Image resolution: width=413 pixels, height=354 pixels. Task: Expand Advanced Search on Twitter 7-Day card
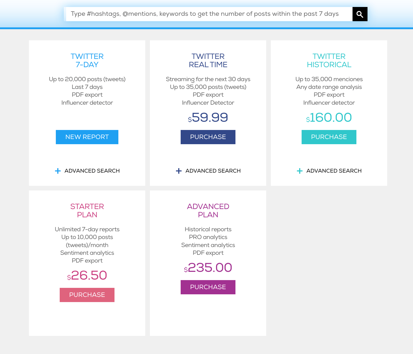click(x=92, y=171)
